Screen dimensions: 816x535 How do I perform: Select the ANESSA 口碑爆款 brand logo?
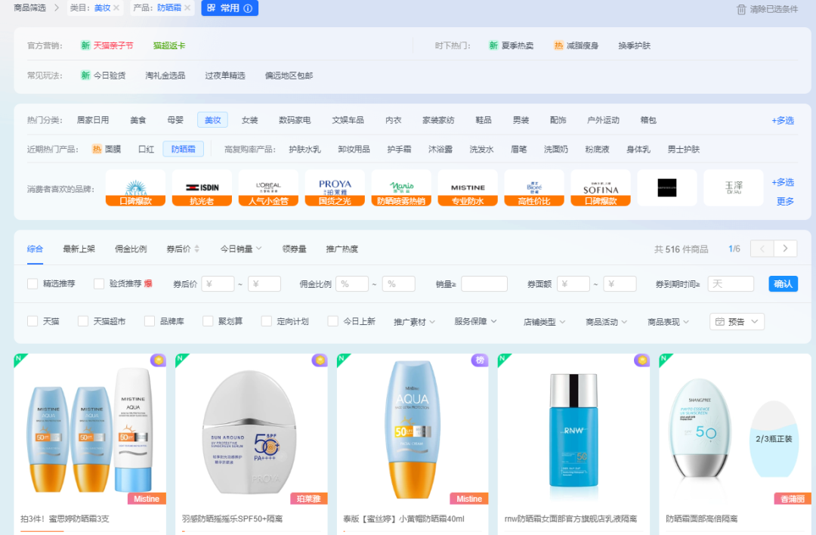click(x=135, y=187)
